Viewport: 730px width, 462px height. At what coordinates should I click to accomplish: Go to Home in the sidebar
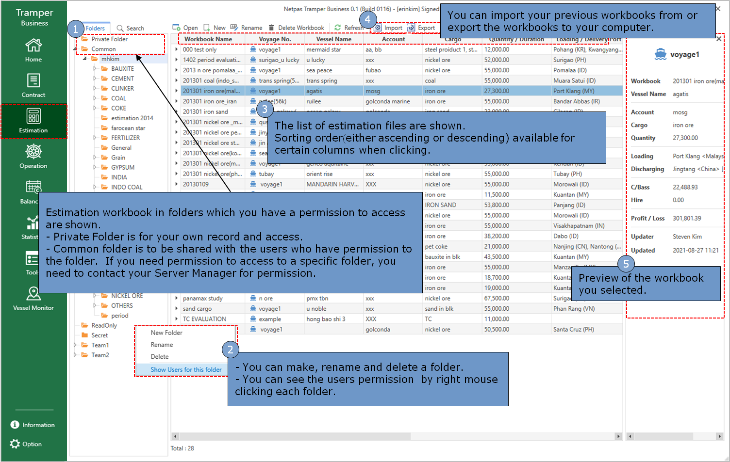point(33,50)
